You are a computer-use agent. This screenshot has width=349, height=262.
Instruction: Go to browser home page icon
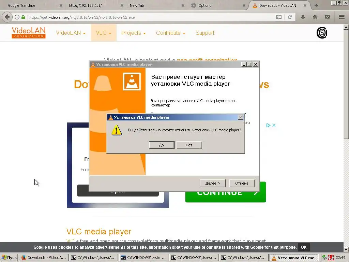(315, 17)
